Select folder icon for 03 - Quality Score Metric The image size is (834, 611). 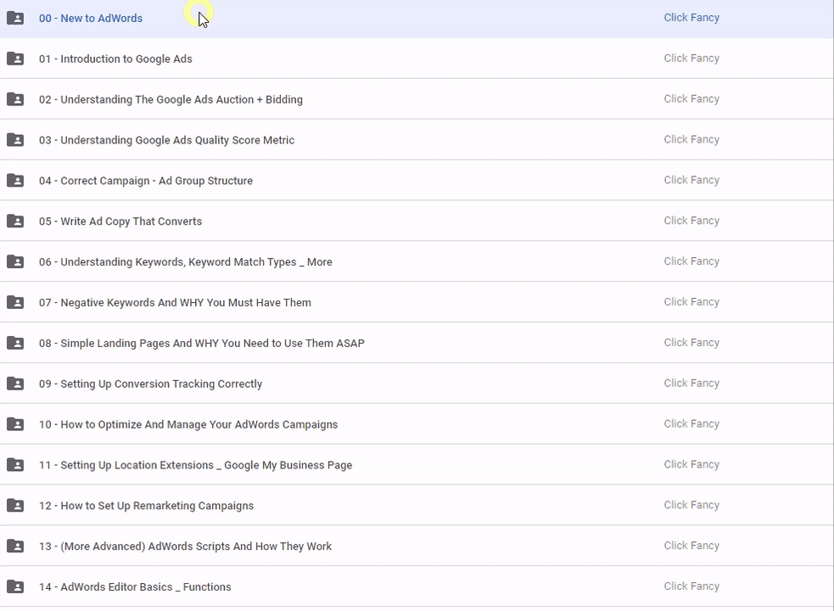[x=15, y=140]
